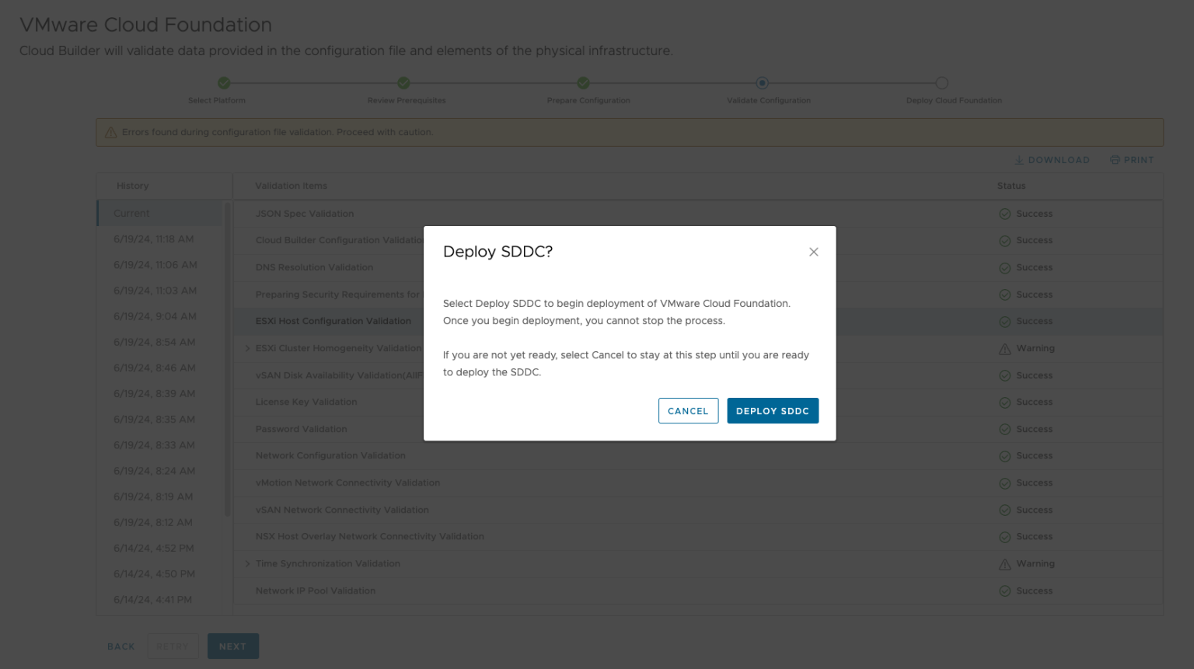Click the warning triangle in the errors banner
Viewport: 1194px width, 669px height.
coord(110,132)
